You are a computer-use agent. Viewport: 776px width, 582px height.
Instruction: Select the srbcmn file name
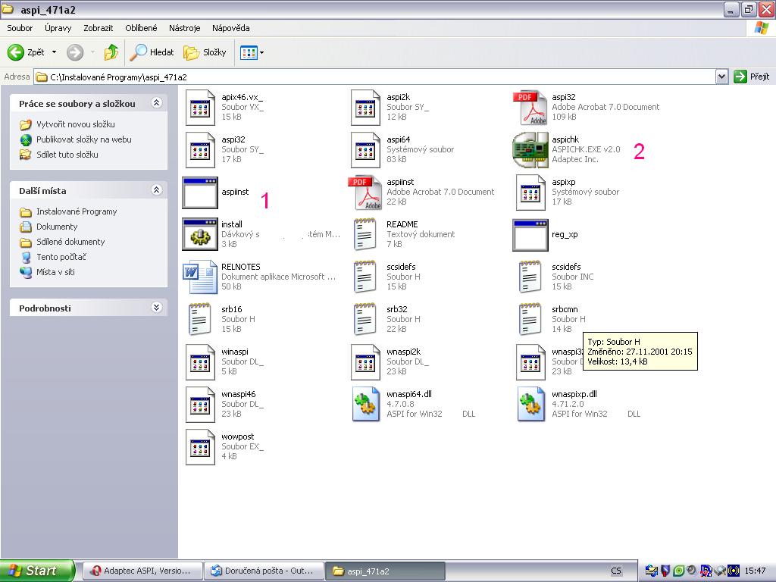pos(565,309)
